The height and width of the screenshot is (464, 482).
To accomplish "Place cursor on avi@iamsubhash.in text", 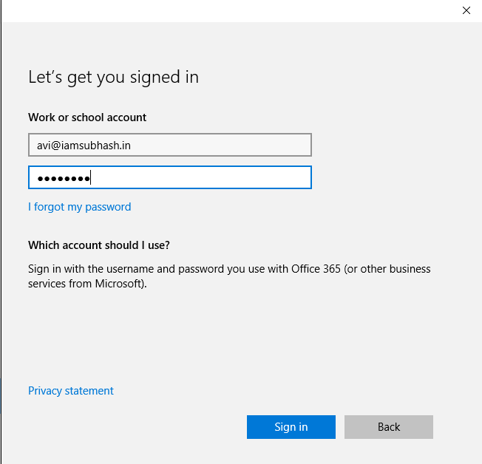I will [x=84, y=146].
